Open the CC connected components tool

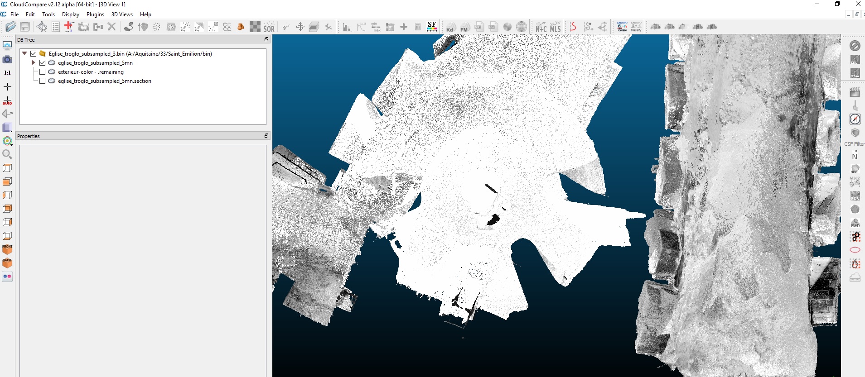[227, 27]
